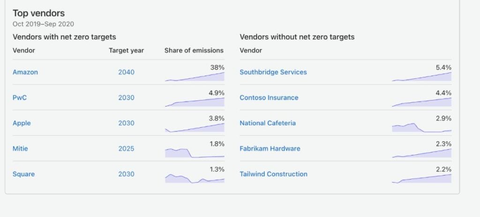Click Amazon's 2040 target year
480x217 pixels.
pyautogui.click(x=126, y=72)
